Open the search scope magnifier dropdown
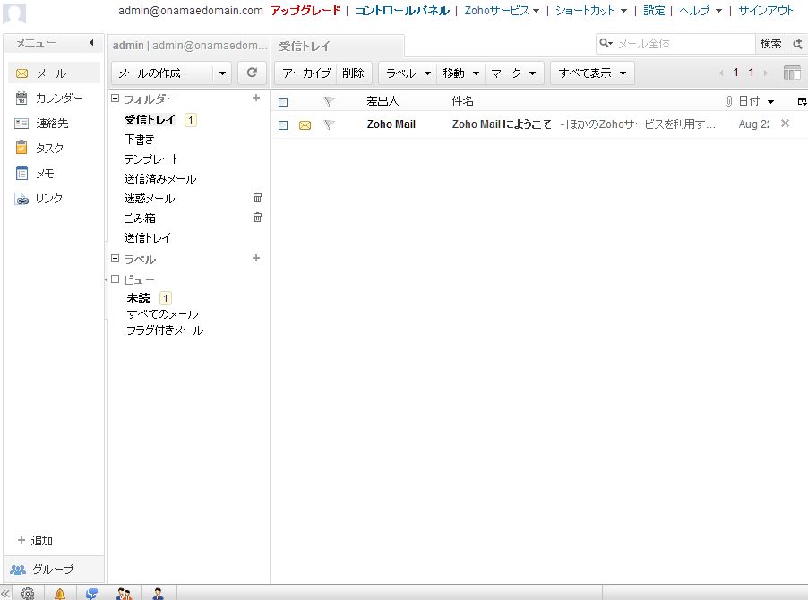This screenshot has width=808, height=600. 606,43
